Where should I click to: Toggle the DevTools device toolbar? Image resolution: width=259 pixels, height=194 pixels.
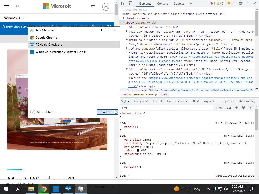tap(130, 4)
